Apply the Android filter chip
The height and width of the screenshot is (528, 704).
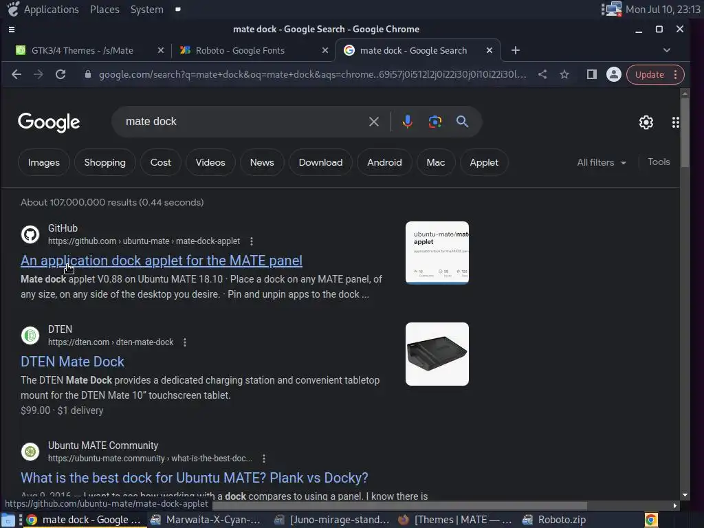[384, 162]
